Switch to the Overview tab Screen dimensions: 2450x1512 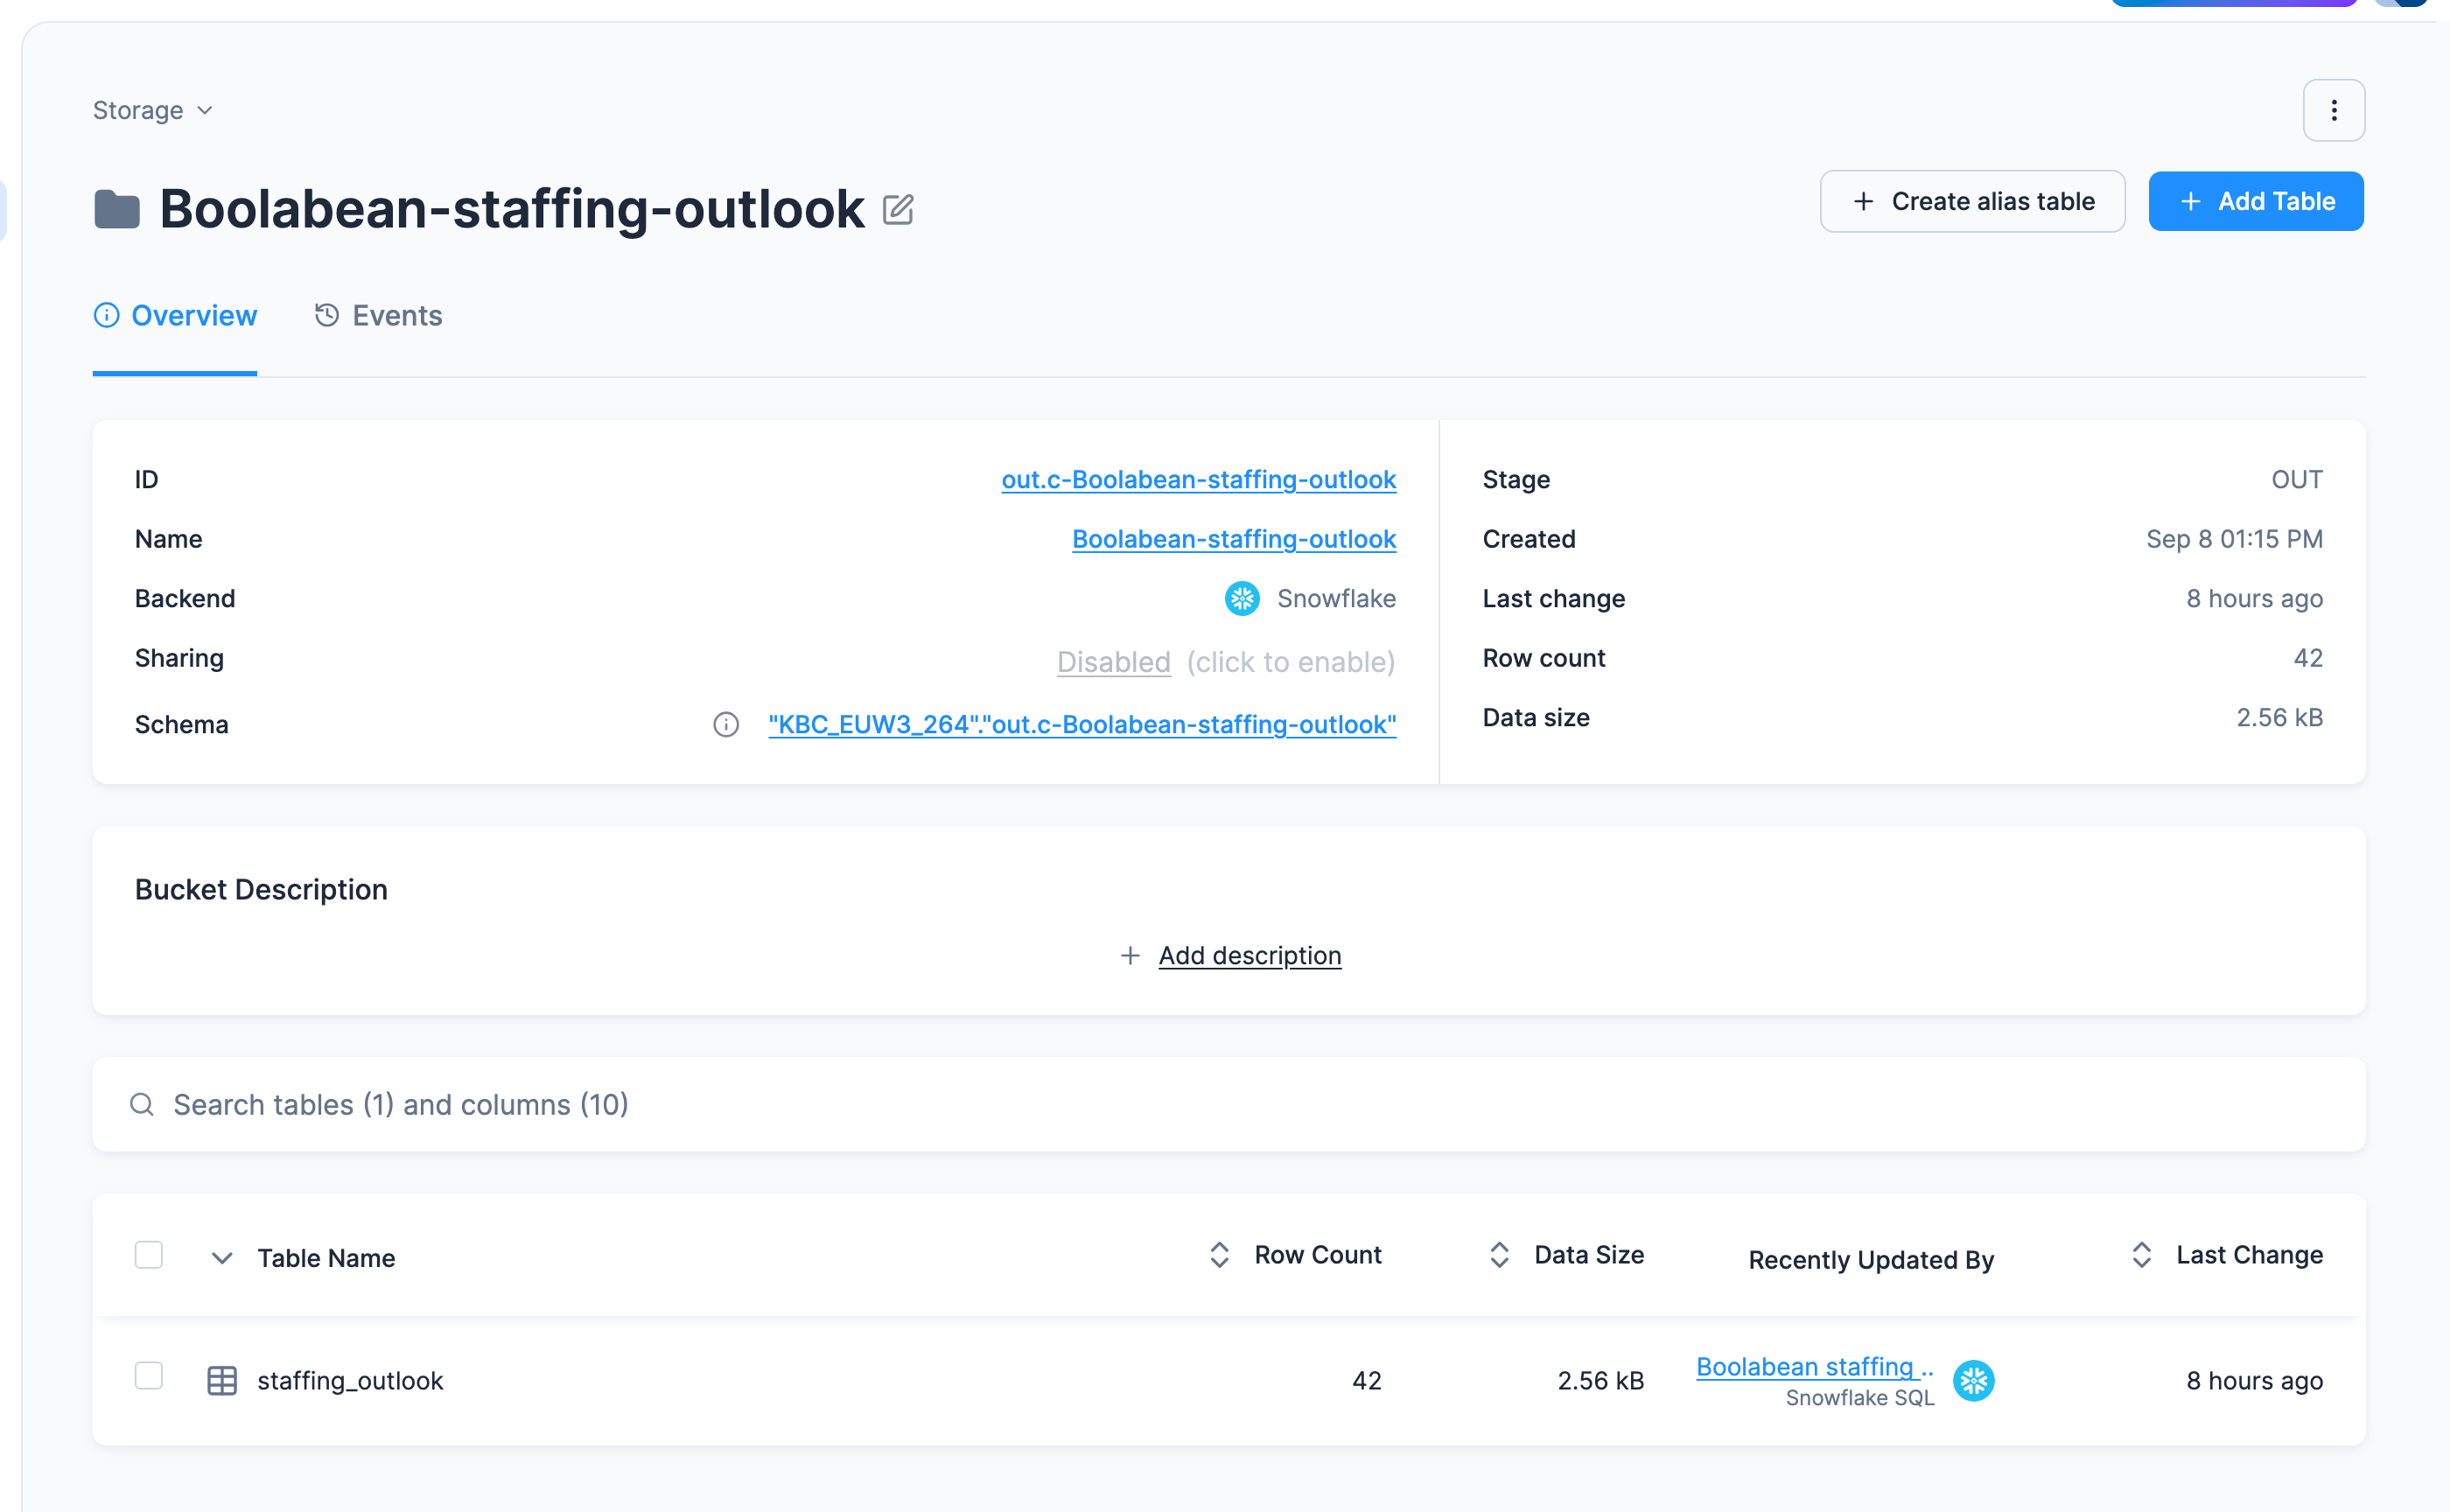coord(175,315)
